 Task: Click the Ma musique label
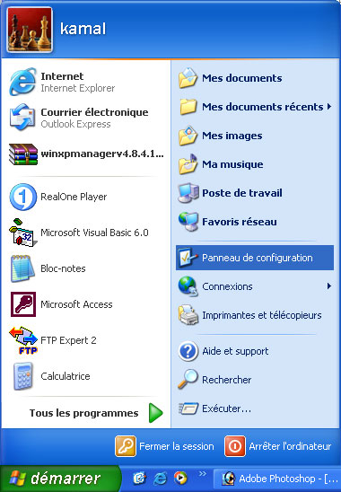click(x=232, y=164)
